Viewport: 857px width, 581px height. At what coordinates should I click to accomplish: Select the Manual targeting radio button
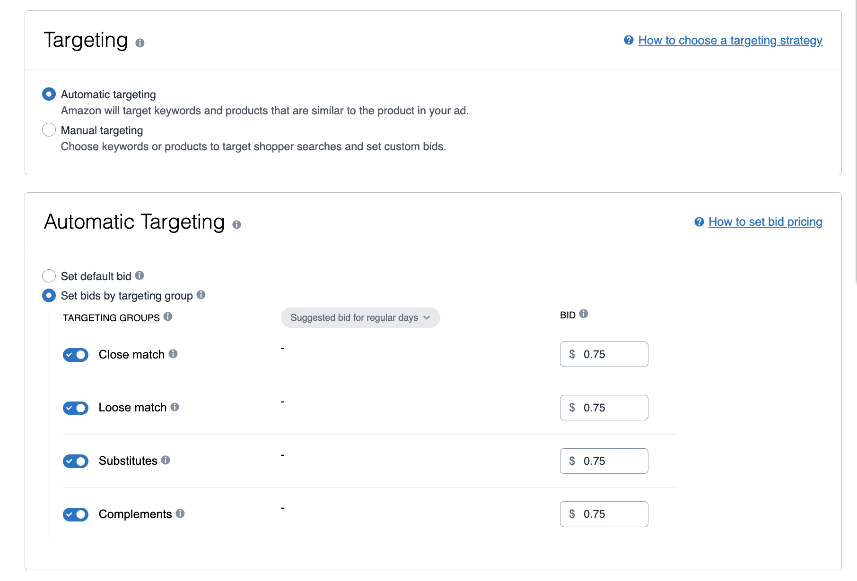(49, 130)
